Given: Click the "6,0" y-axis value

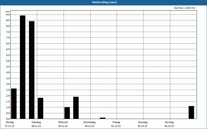Looking at the screenshot, I should (8, 49).
